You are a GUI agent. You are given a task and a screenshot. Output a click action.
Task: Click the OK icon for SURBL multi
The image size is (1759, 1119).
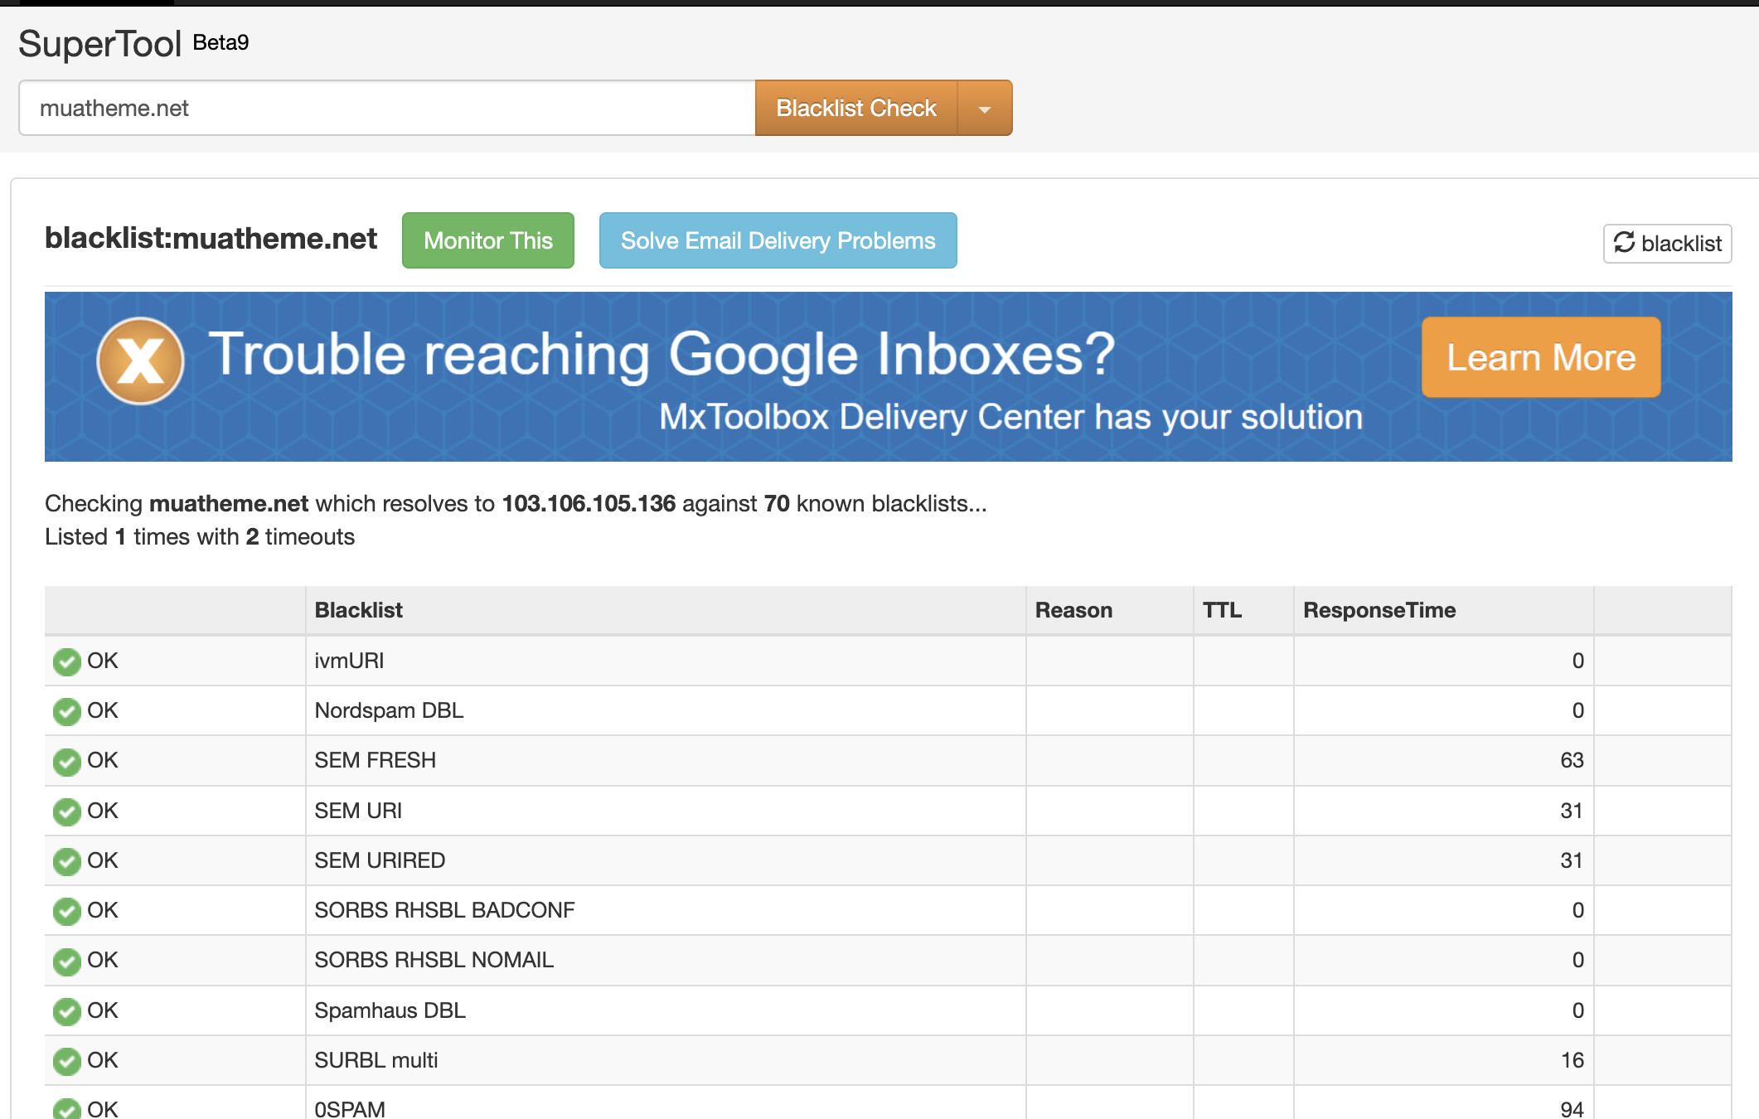click(66, 1061)
